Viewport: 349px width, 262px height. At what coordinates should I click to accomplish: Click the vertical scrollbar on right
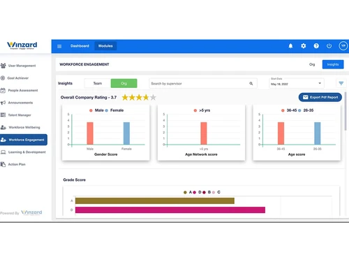pyautogui.click(x=346, y=111)
